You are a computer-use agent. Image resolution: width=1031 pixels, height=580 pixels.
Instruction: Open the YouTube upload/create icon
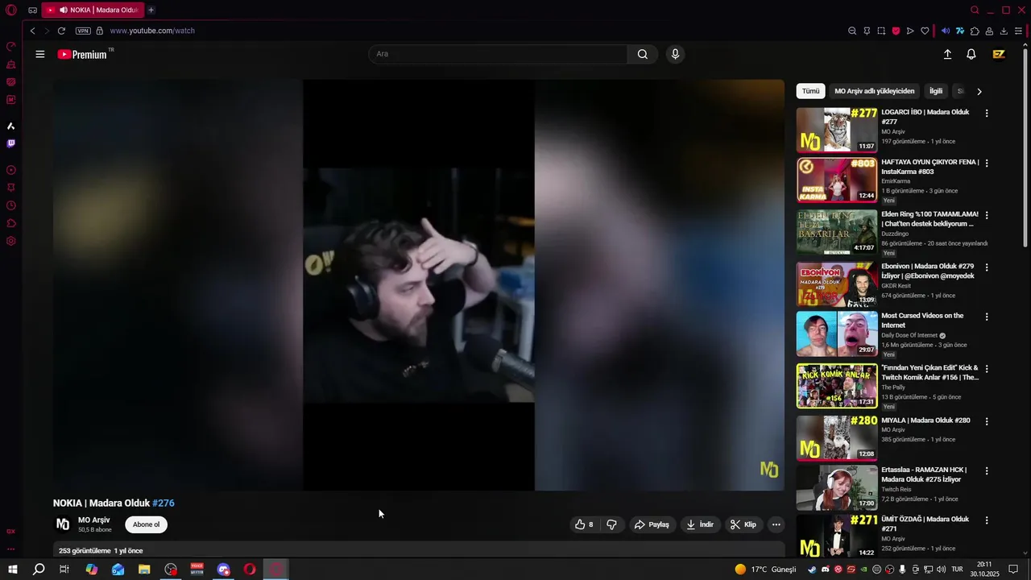947,54
